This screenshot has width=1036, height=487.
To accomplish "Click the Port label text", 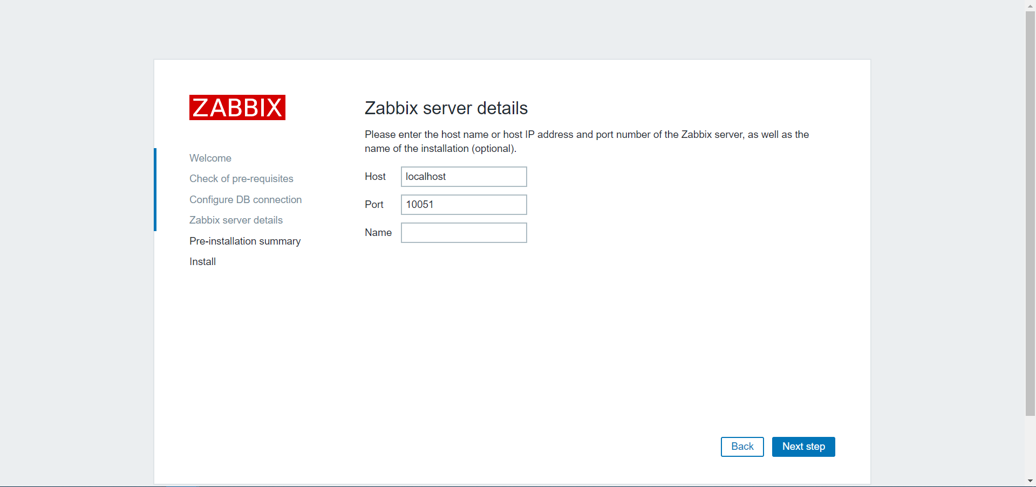I will pos(374,205).
